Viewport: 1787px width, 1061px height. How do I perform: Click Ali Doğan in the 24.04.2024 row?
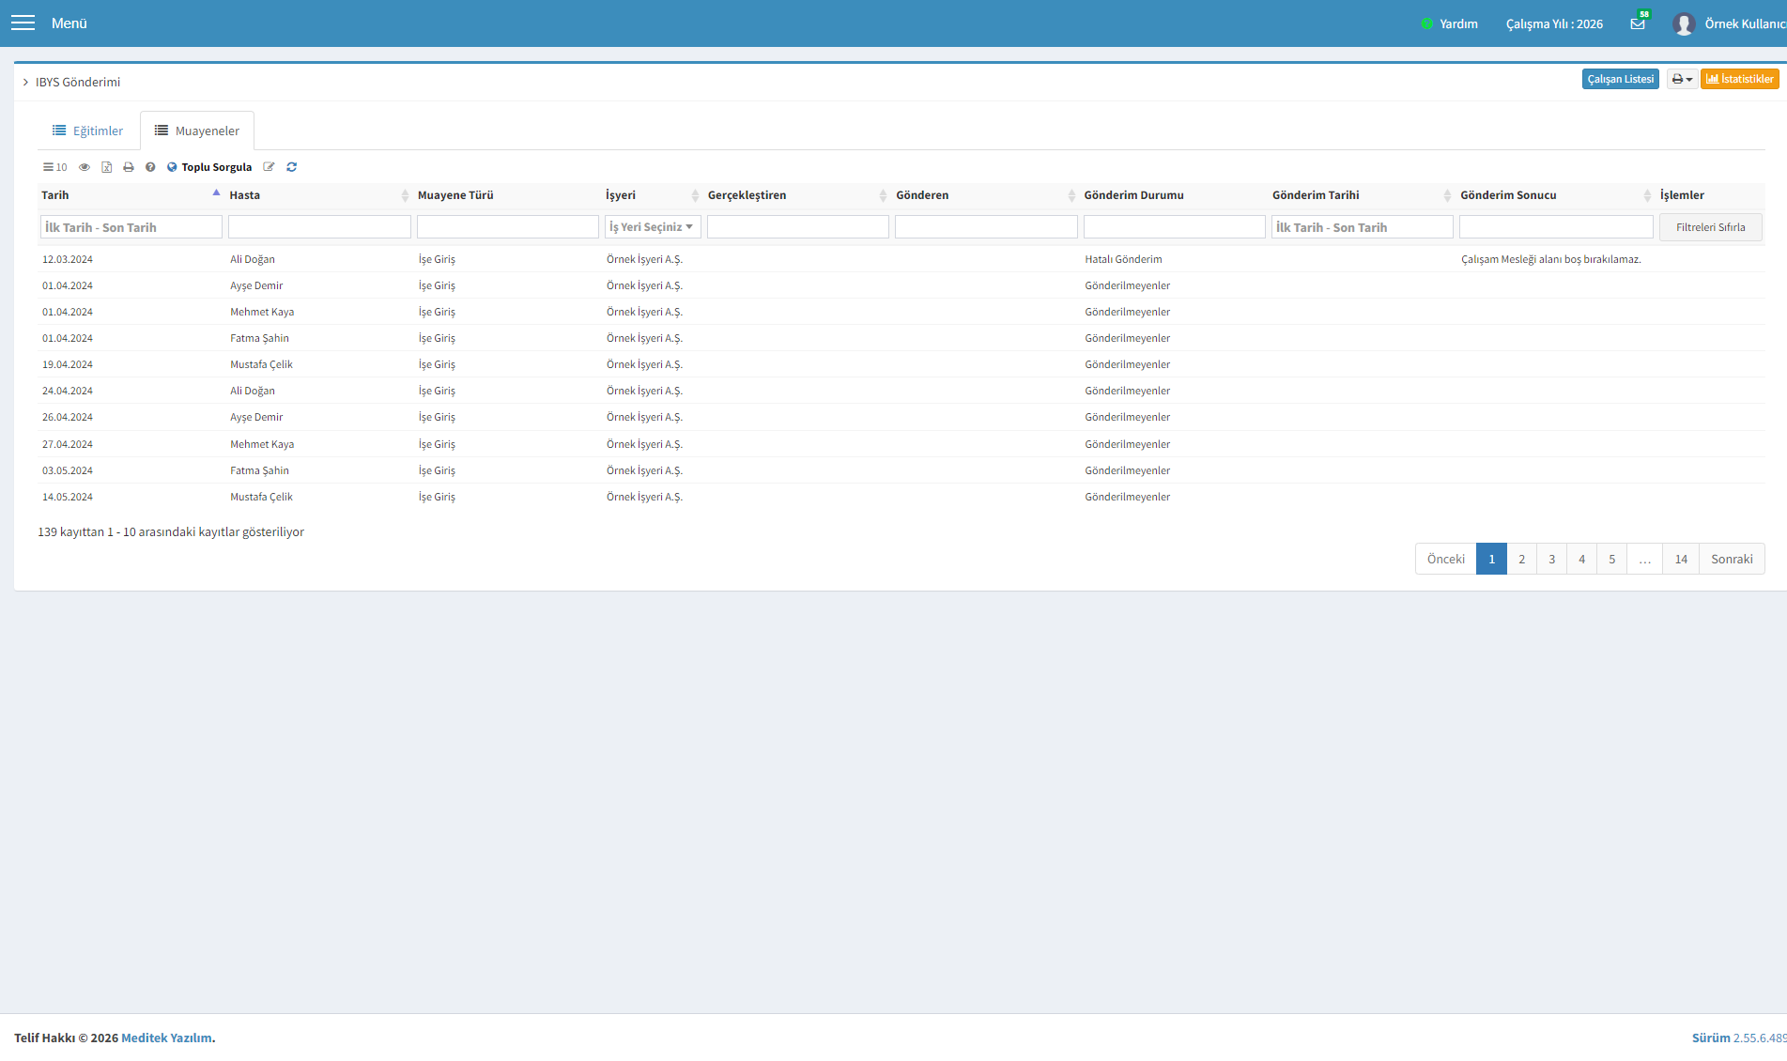[253, 391]
